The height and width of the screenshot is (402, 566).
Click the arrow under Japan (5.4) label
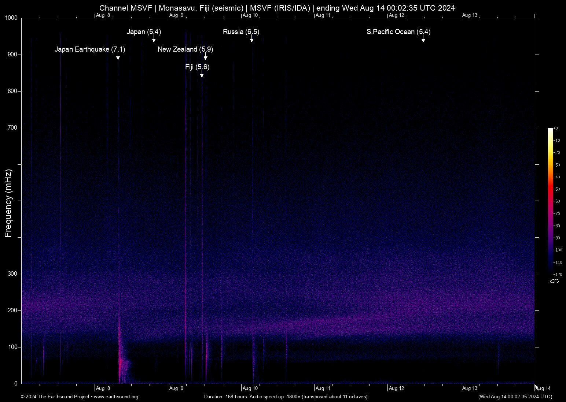(154, 39)
